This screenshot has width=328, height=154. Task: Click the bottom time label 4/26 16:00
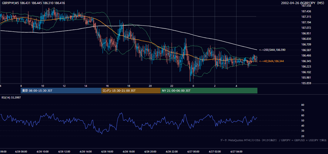point(107,152)
